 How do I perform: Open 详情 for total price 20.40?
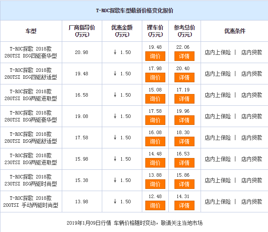184,77
